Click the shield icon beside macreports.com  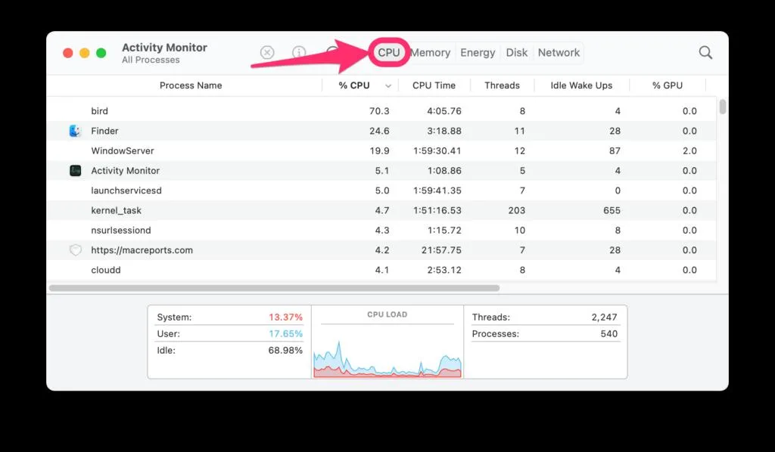(75, 250)
